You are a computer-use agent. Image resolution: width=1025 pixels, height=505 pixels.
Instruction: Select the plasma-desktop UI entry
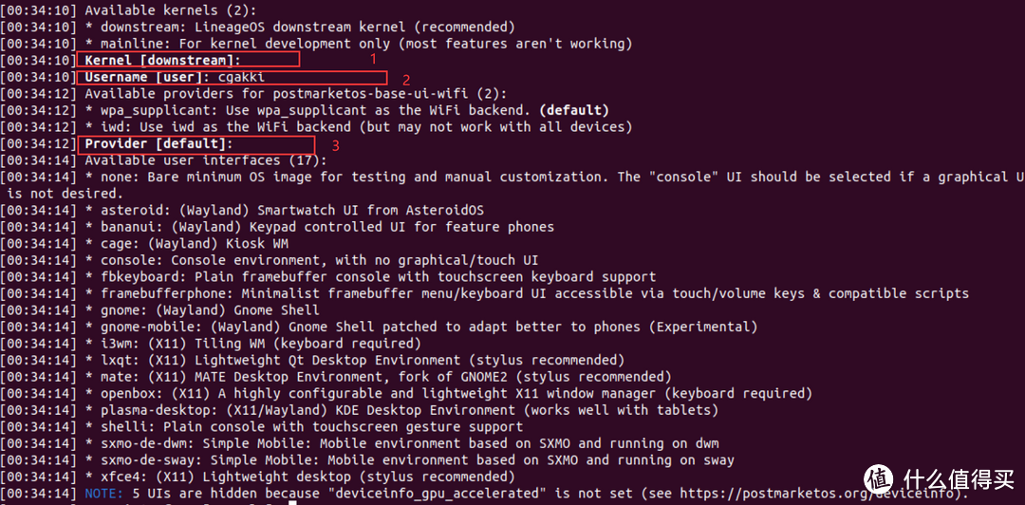pyautogui.click(x=401, y=411)
